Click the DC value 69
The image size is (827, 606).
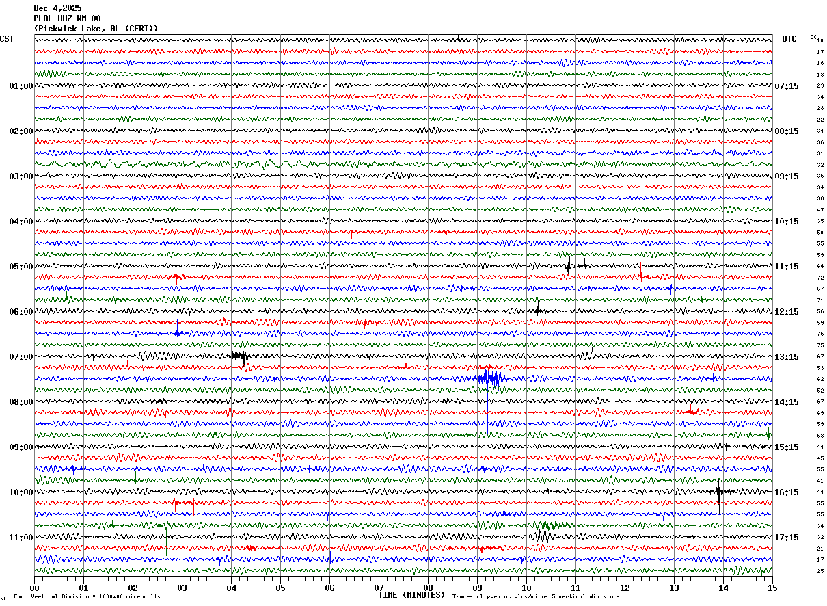point(820,413)
